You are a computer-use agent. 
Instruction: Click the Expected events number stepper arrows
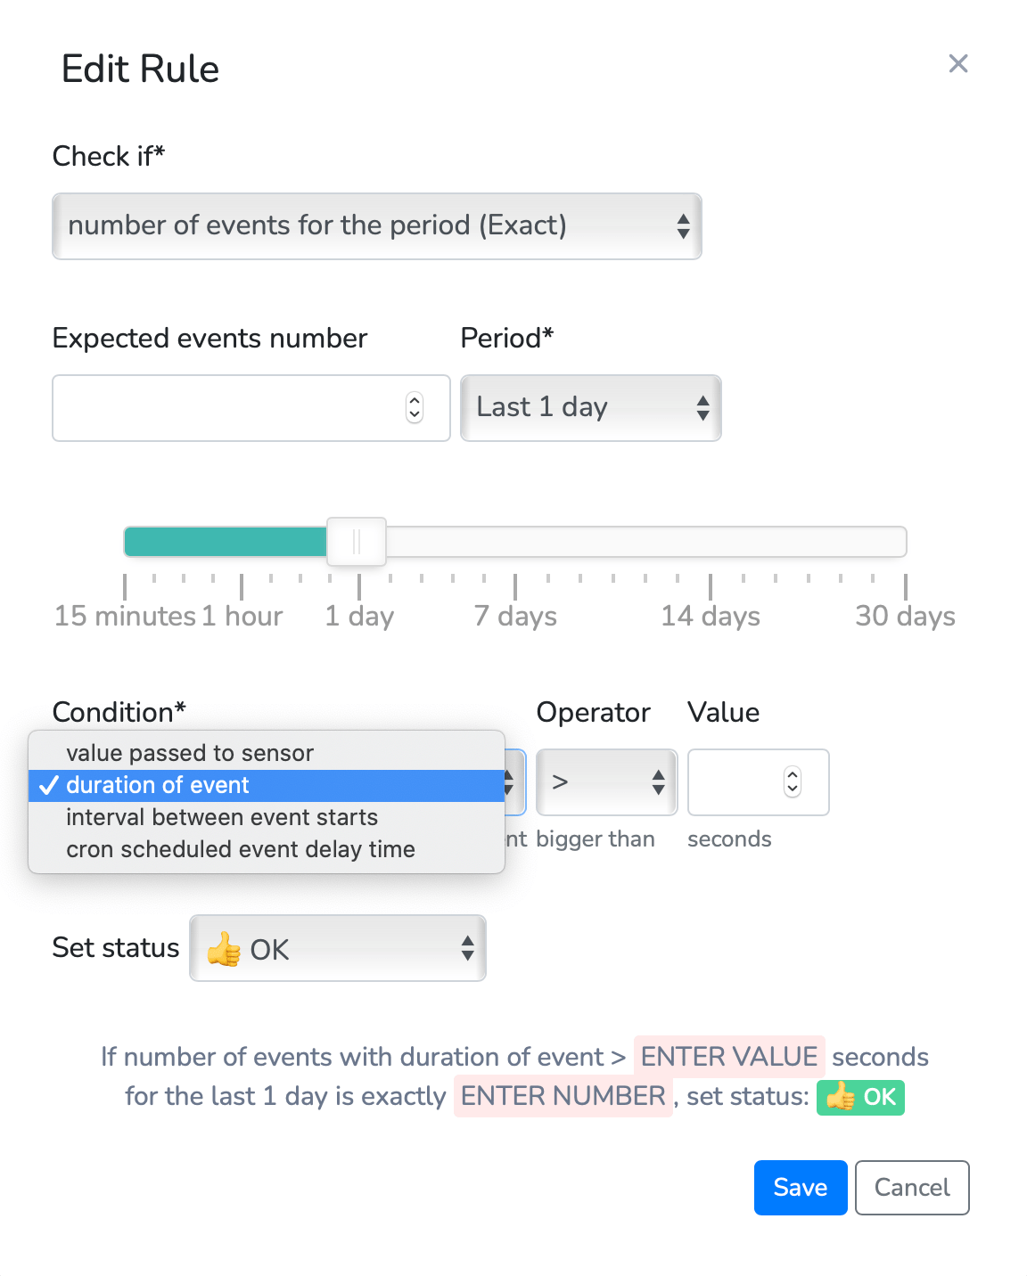point(415,408)
